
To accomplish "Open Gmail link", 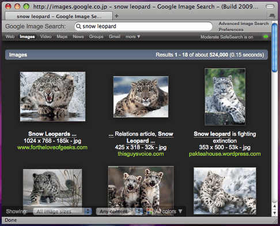I will click(115, 36).
